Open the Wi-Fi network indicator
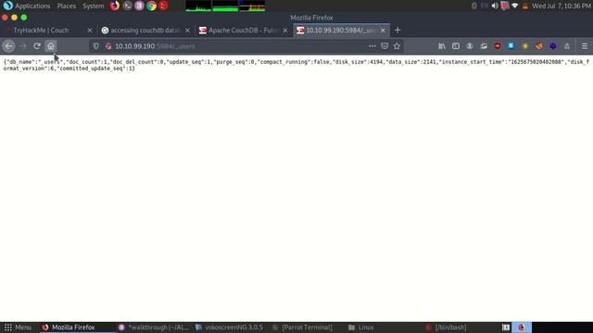 click(515, 6)
